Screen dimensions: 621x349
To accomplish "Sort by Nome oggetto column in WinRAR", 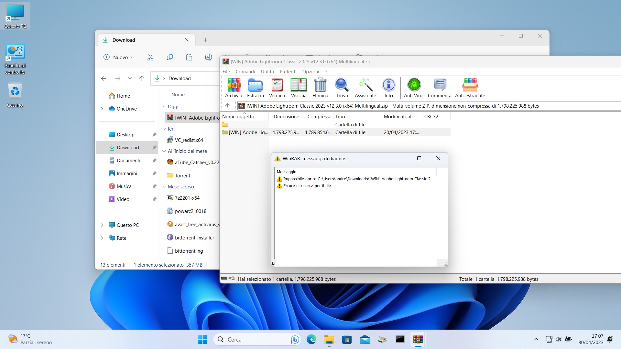I will [245, 116].
